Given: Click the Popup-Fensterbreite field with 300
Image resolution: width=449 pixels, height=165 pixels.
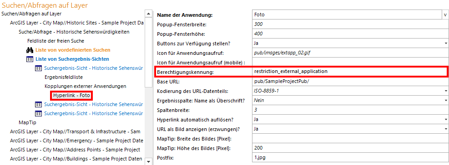Looking at the screenshot, I should point(350,24).
